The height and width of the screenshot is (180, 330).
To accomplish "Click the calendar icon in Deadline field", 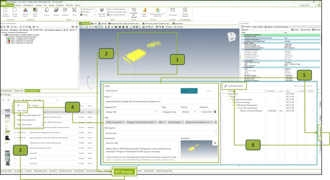I will click(215, 112).
